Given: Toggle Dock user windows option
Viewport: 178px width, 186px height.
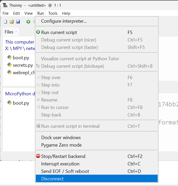Looking at the screenshot, I should pyautogui.click(x=97, y=138).
